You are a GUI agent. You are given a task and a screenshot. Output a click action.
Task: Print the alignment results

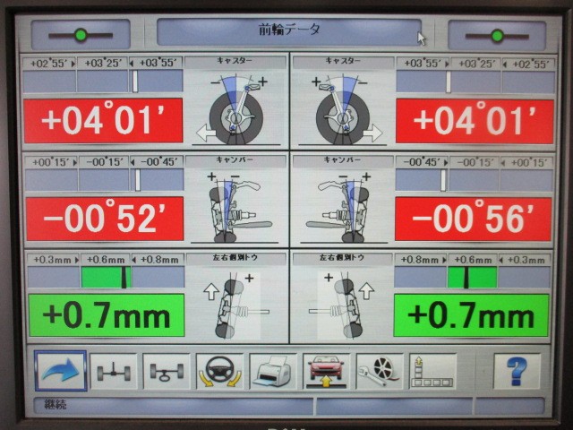(x=272, y=371)
